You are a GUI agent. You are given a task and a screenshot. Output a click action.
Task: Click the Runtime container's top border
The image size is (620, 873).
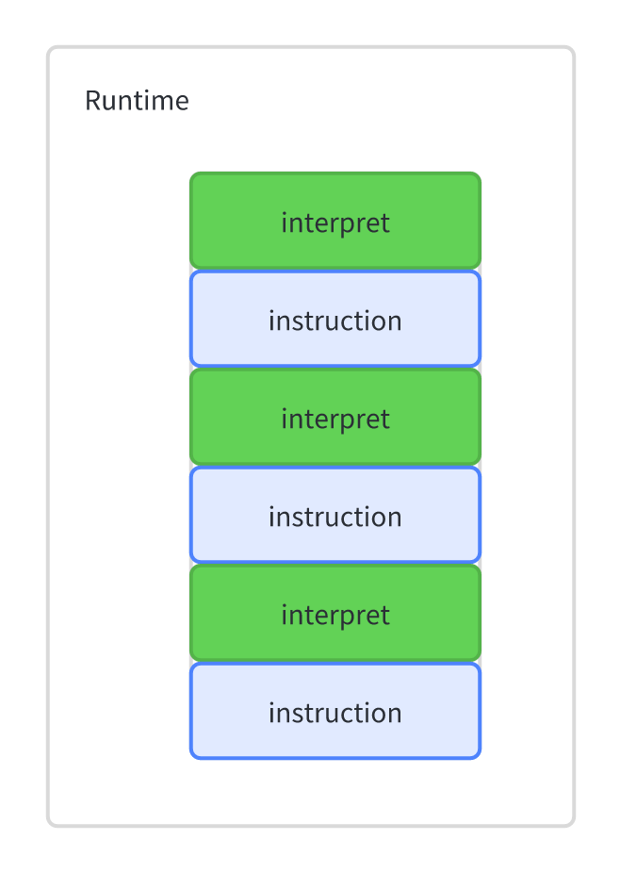tap(311, 47)
